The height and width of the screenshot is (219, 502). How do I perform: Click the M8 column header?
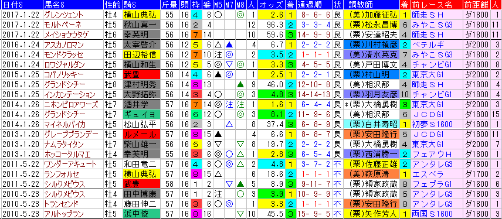[x=240, y=5]
